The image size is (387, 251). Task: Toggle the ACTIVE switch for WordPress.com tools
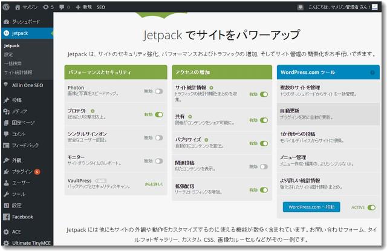(x=371, y=207)
